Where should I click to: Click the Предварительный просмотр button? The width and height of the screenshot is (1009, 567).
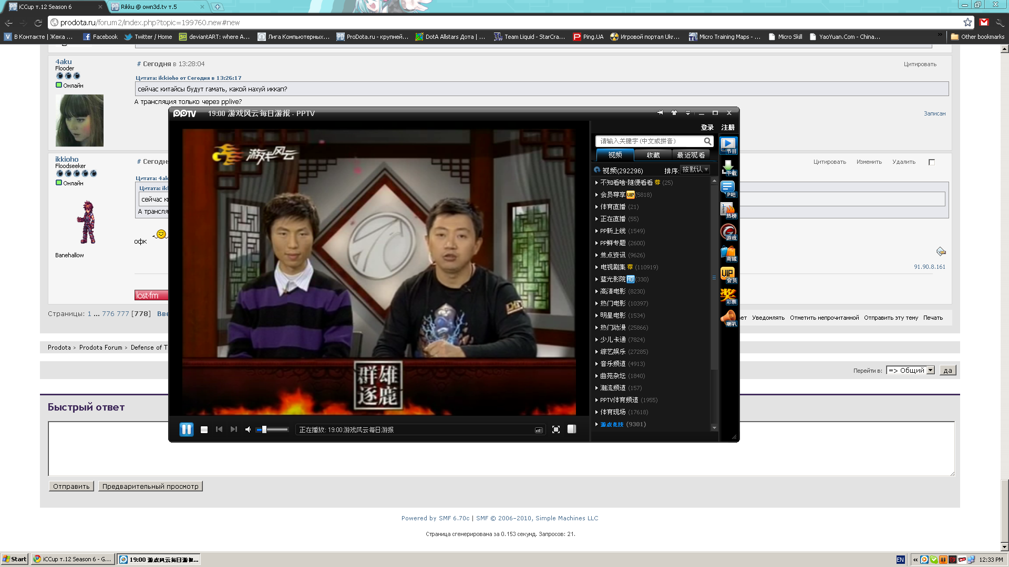pos(150,486)
